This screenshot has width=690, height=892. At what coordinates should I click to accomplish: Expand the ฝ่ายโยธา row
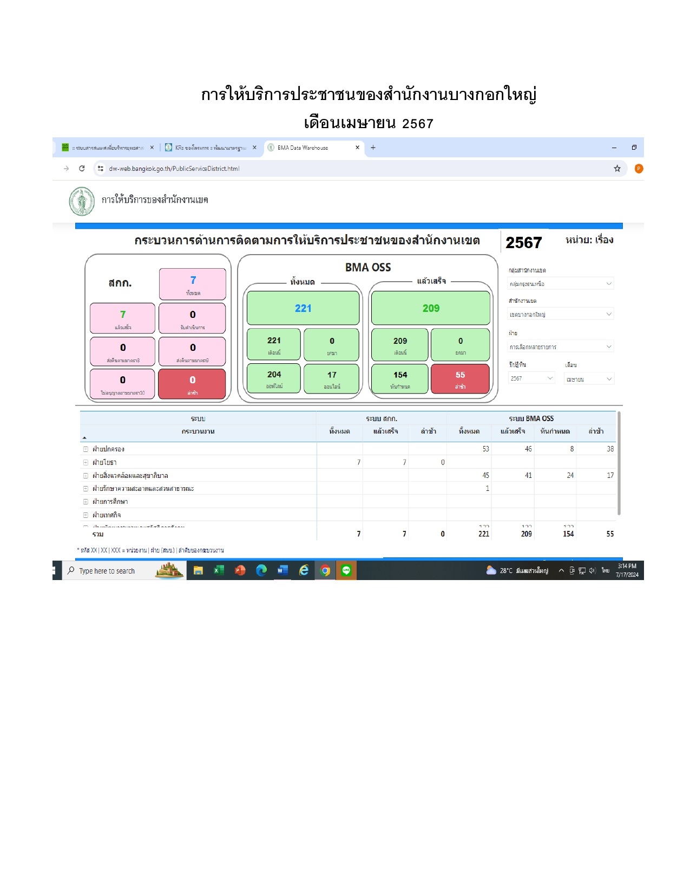(86, 463)
